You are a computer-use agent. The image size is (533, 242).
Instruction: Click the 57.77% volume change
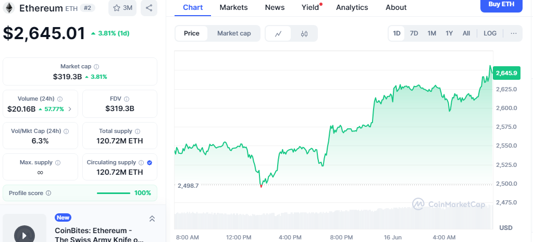[x=51, y=109]
